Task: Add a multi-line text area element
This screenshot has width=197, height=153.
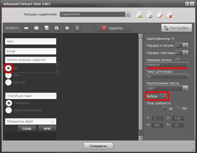Action: point(36,28)
